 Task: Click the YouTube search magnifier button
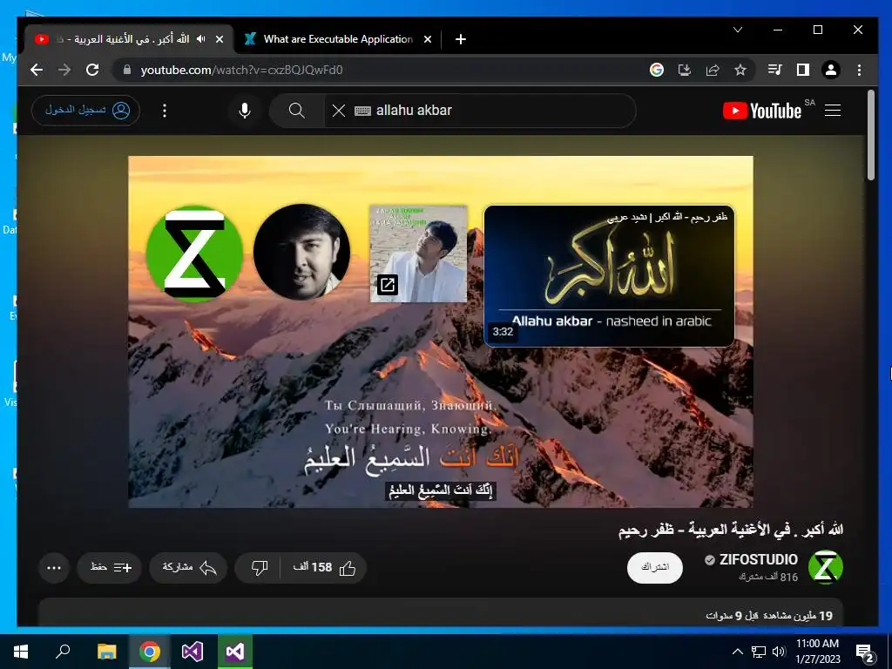click(x=297, y=111)
